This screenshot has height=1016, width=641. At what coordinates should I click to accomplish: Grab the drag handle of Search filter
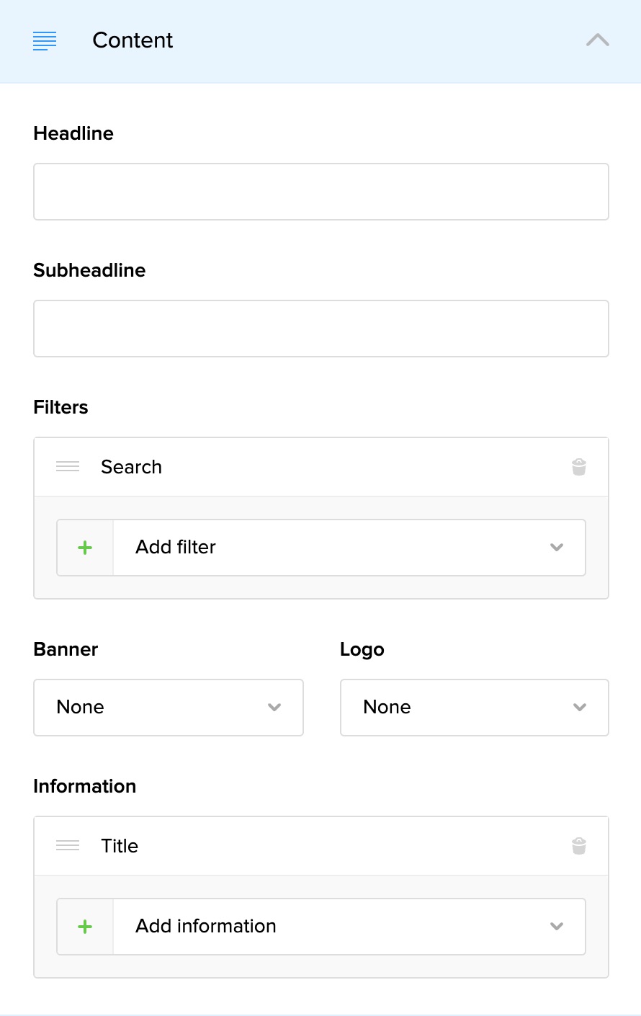(x=68, y=467)
